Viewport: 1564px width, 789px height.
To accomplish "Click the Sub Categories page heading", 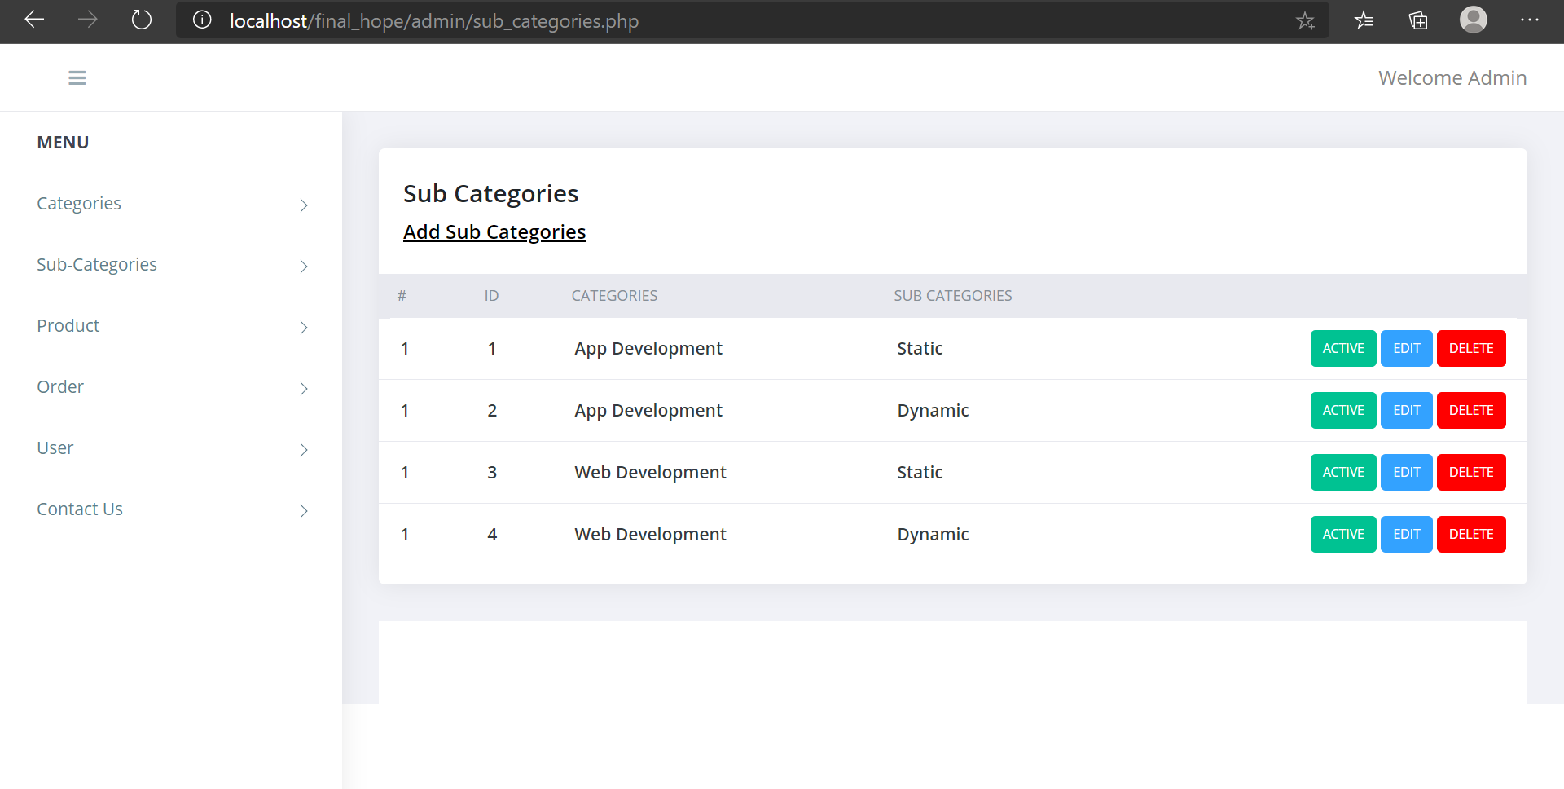I will point(490,194).
